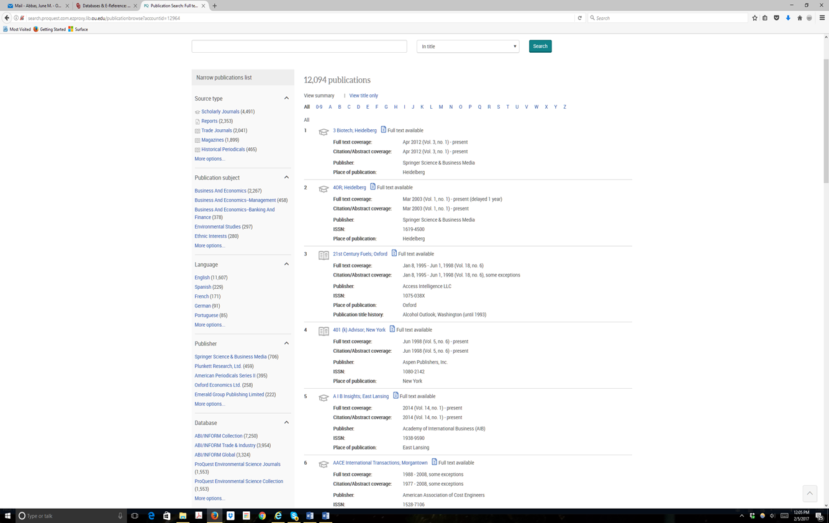Collapse the Source type filter section
The height and width of the screenshot is (523, 829).
coord(286,98)
